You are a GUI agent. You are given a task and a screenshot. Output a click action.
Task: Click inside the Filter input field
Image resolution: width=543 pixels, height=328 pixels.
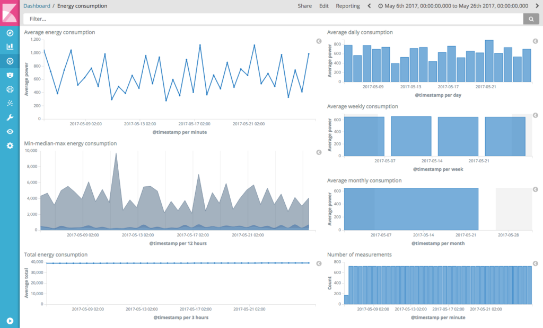159,19
